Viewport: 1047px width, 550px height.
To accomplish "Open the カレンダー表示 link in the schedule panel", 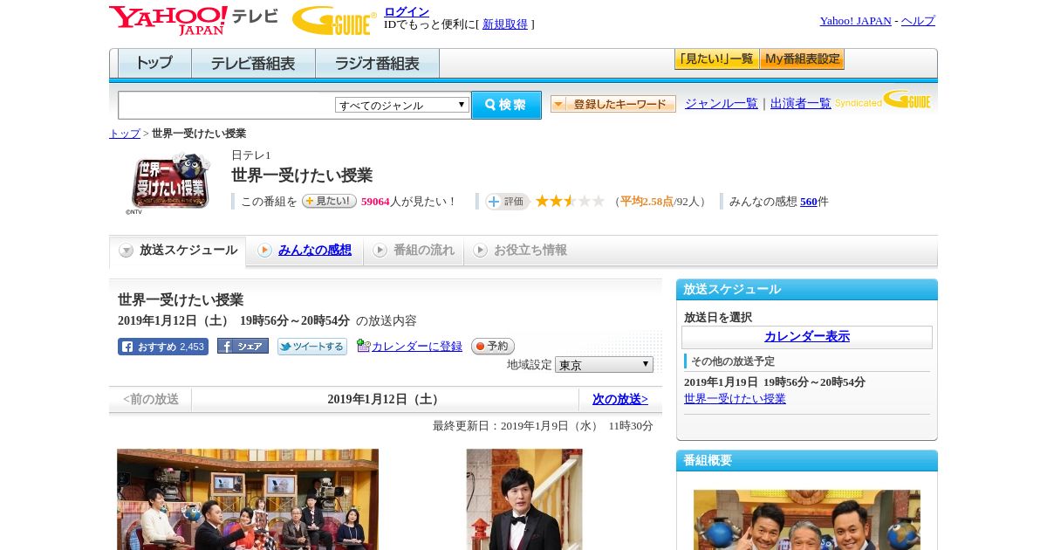I will coord(807,337).
